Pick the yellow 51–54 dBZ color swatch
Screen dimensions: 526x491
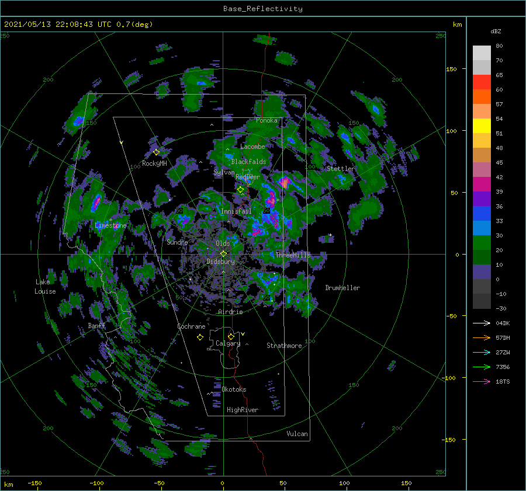pyautogui.click(x=482, y=126)
